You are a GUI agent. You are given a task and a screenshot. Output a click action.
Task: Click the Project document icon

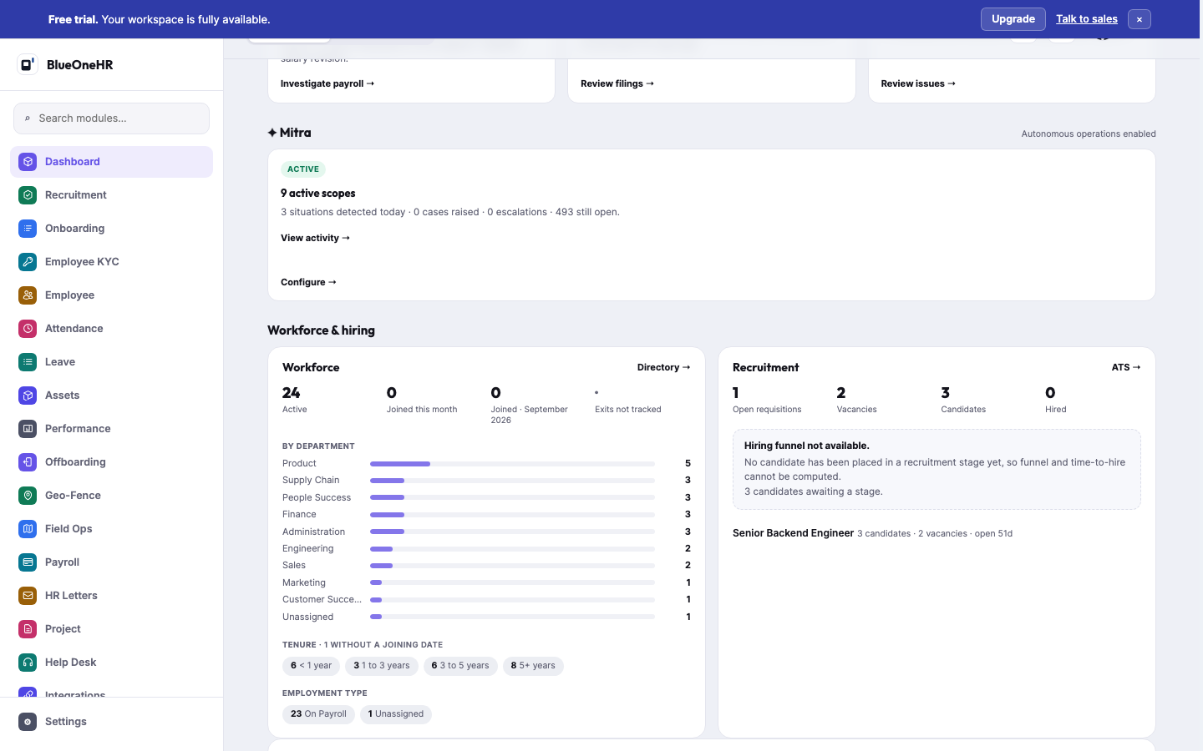click(28, 629)
